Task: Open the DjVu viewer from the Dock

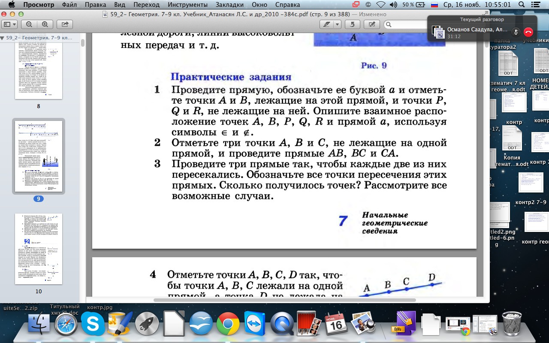Action: (404, 324)
